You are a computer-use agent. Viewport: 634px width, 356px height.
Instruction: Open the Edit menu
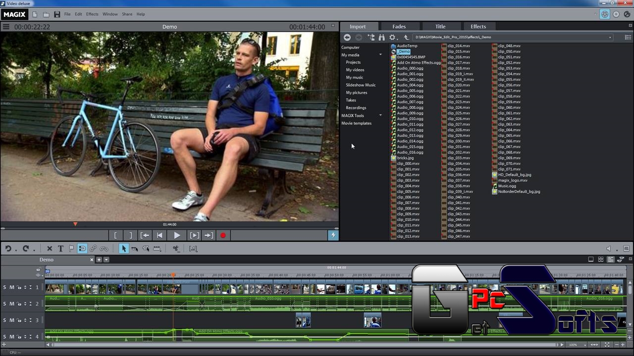[78, 14]
